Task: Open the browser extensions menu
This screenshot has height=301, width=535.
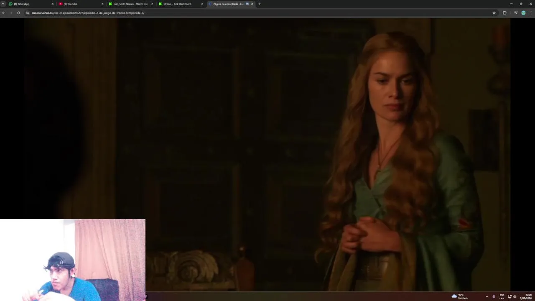Action: click(504, 13)
